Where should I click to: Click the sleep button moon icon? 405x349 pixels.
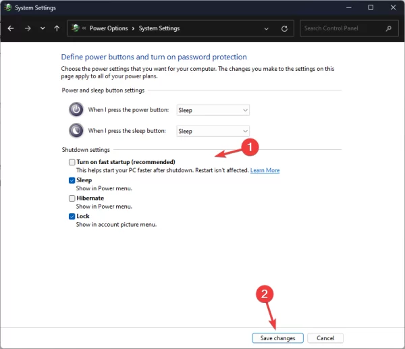[76, 130]
